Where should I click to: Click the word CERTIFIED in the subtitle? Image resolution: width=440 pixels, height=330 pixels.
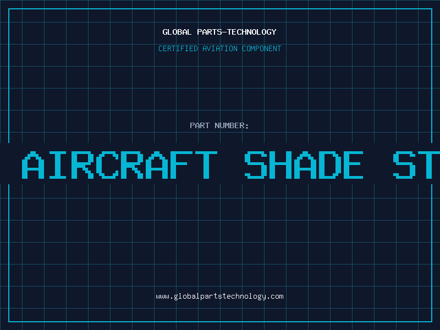click(x=178, y=48)
